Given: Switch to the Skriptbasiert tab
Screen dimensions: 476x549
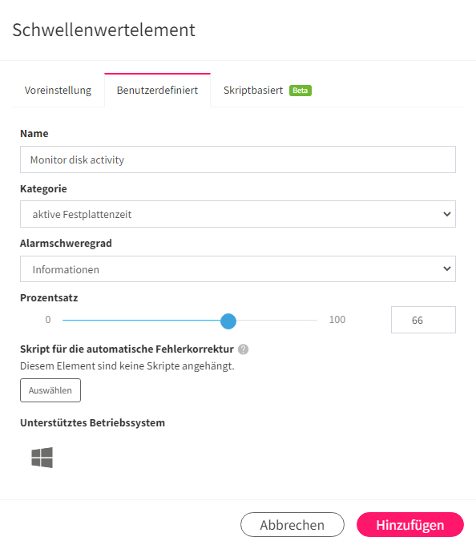Looking at the screenshot, I should click(268, 91).
